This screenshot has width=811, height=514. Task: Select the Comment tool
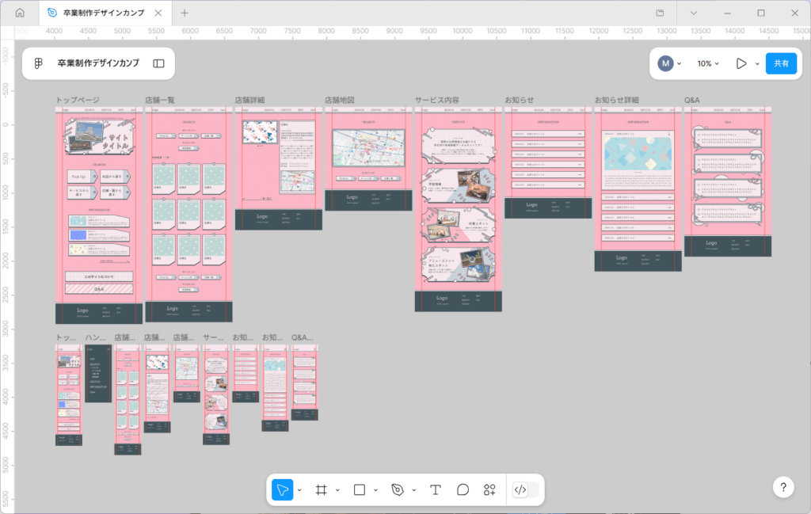point(463,489)
